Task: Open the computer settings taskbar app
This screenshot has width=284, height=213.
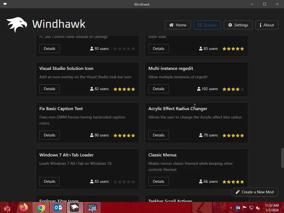Action: click(x=92, y=207)
